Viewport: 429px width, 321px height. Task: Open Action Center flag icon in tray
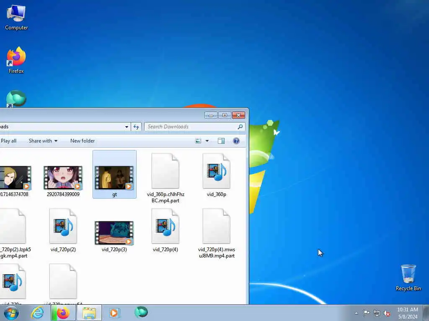(x=366, y=313)
